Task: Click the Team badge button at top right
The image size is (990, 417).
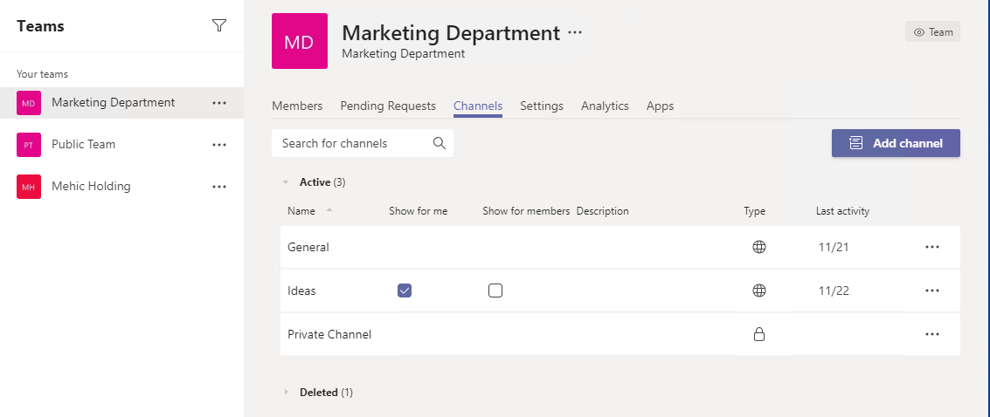Action: (x=932, y=32)
